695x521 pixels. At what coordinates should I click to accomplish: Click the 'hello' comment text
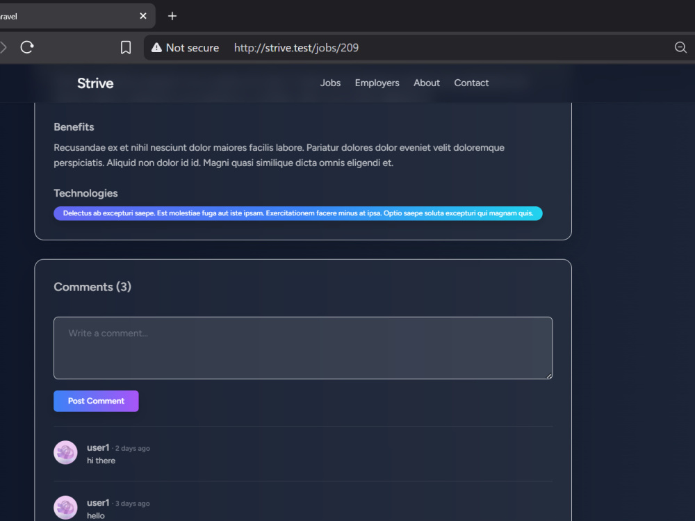pyautogui.click(x=96, y=515)
